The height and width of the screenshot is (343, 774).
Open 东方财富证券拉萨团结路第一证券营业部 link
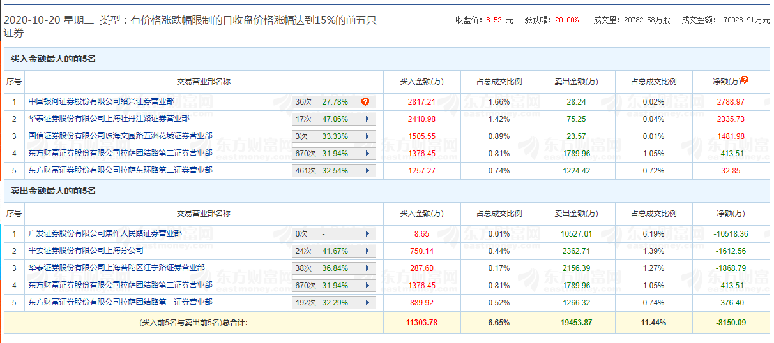(x=120, y=302)
